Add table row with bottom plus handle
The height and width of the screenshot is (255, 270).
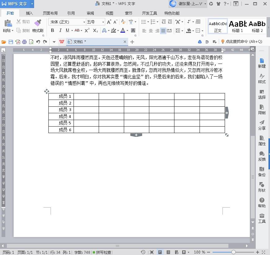(x=136, y=135)
